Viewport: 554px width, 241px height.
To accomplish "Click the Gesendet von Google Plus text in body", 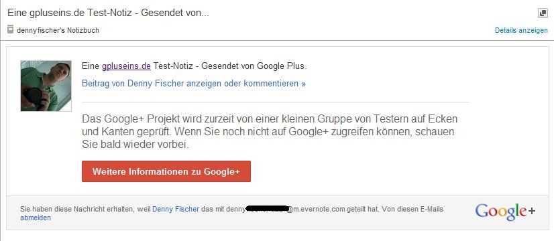I will pyautogui.click(x=254, y=66).
